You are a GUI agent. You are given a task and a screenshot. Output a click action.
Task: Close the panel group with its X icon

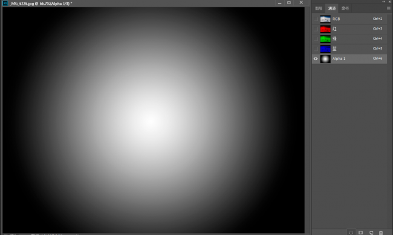click(390, 1)
